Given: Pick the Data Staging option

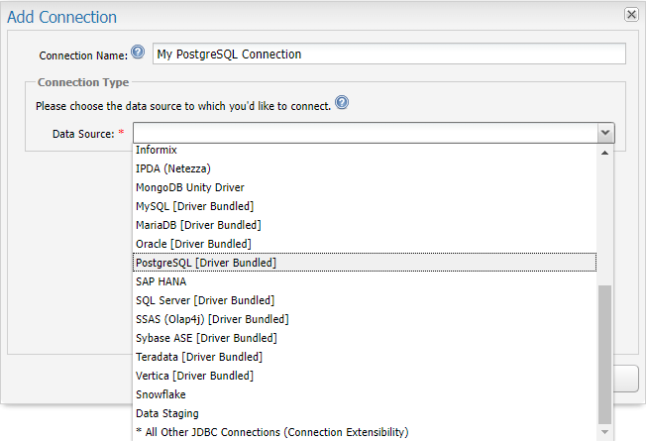Looking at the screenshot, I should (x=365, y=413).
